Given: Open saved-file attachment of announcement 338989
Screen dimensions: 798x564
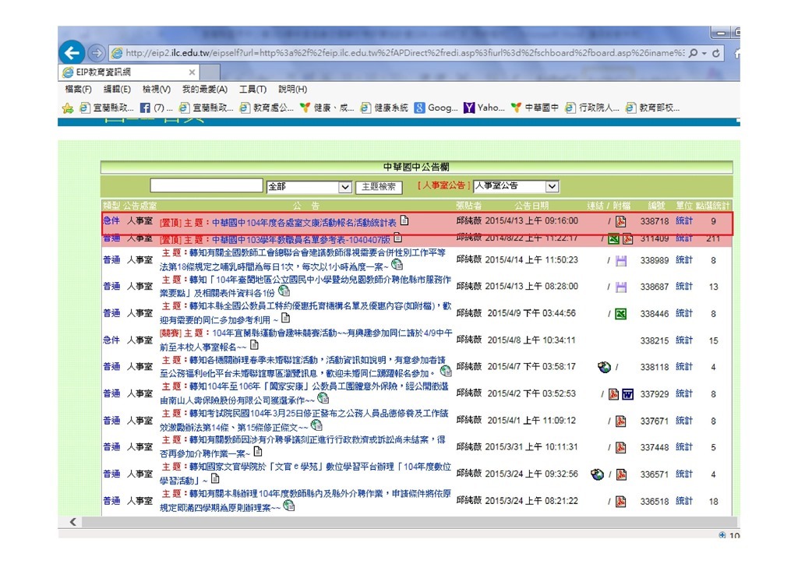Looking at the screenshot, I should coord(621,261).
